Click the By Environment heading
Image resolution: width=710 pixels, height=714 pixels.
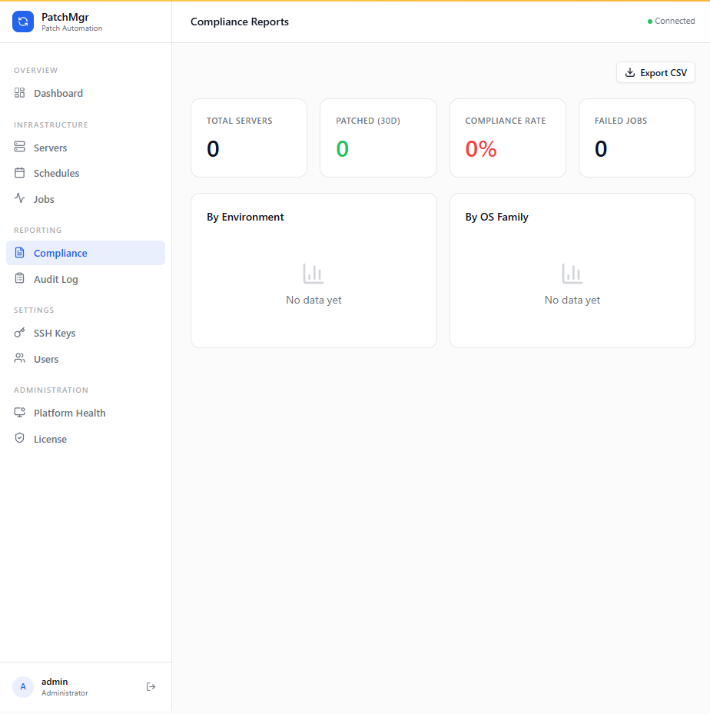[245, 217]
